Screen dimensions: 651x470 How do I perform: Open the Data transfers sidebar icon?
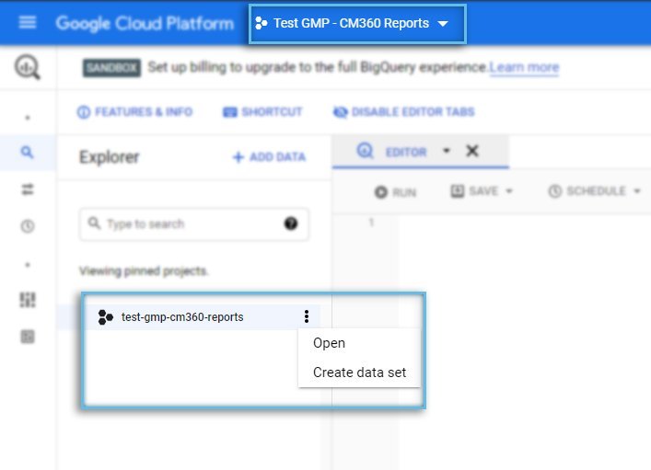tap(28, 189)
